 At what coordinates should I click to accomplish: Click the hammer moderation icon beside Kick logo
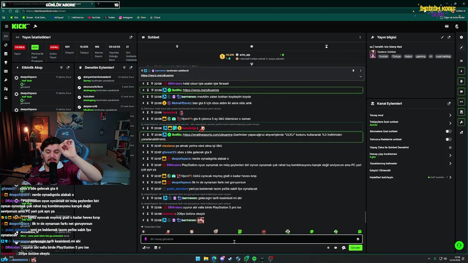[35, 26]
